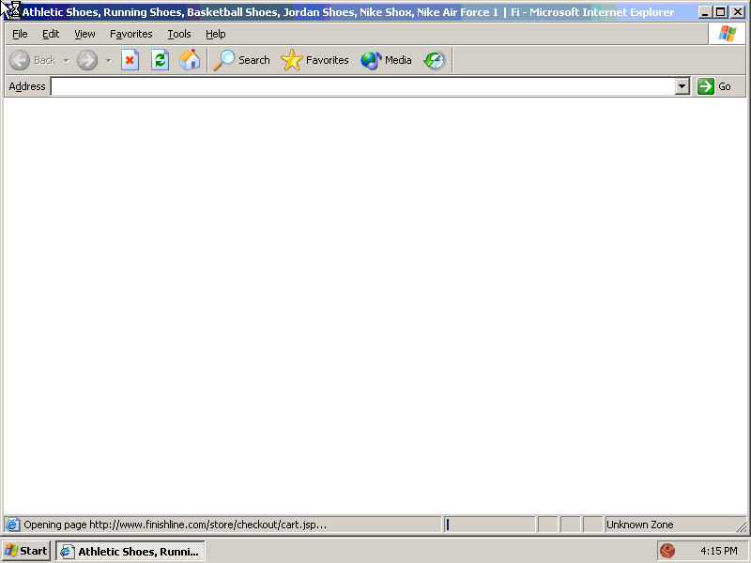
Task: Open the Favorites star button
Action: coord(314,60)
